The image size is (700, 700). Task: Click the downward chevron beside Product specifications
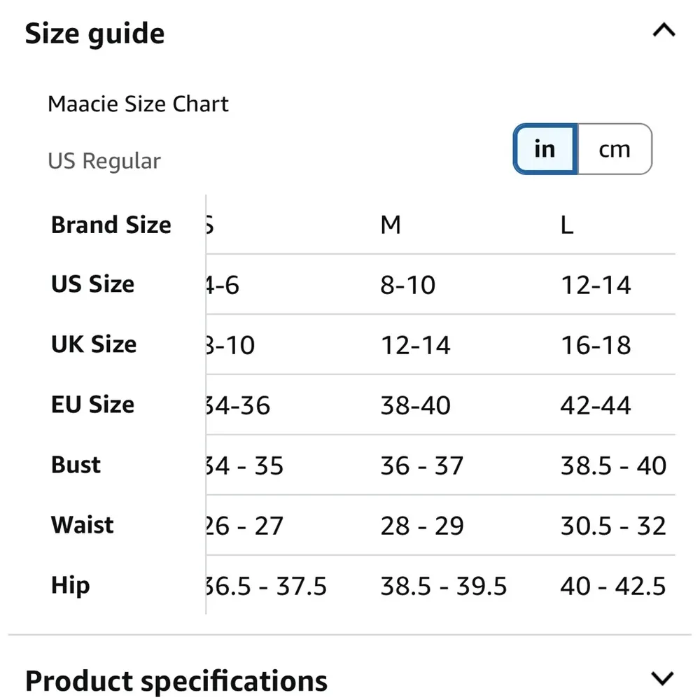pos(663,677)
